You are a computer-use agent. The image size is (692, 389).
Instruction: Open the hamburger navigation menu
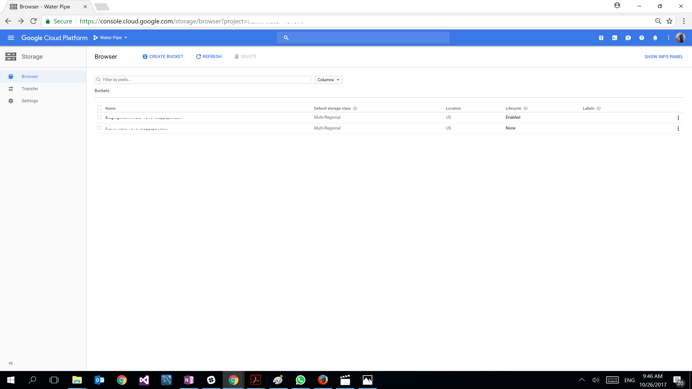tap(11, 38)
